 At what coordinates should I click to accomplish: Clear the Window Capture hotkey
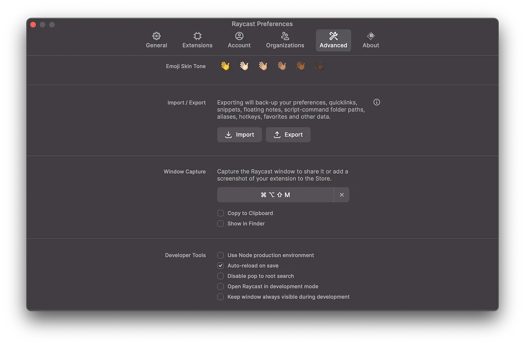[x=342, y=195]
